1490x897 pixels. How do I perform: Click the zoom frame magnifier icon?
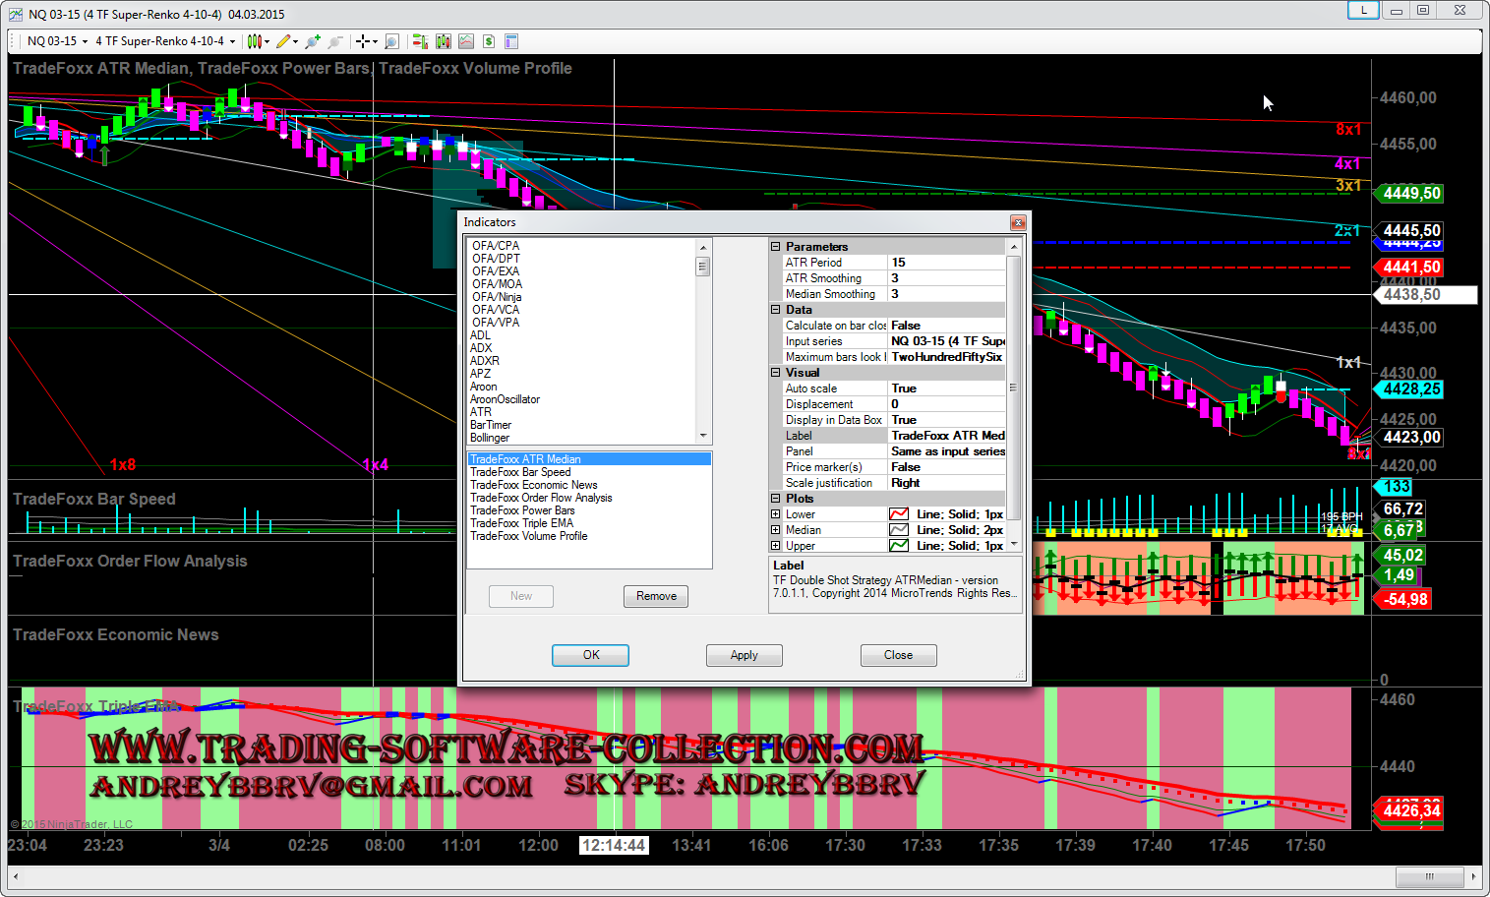pyautogui.click(x=391, y=41)
